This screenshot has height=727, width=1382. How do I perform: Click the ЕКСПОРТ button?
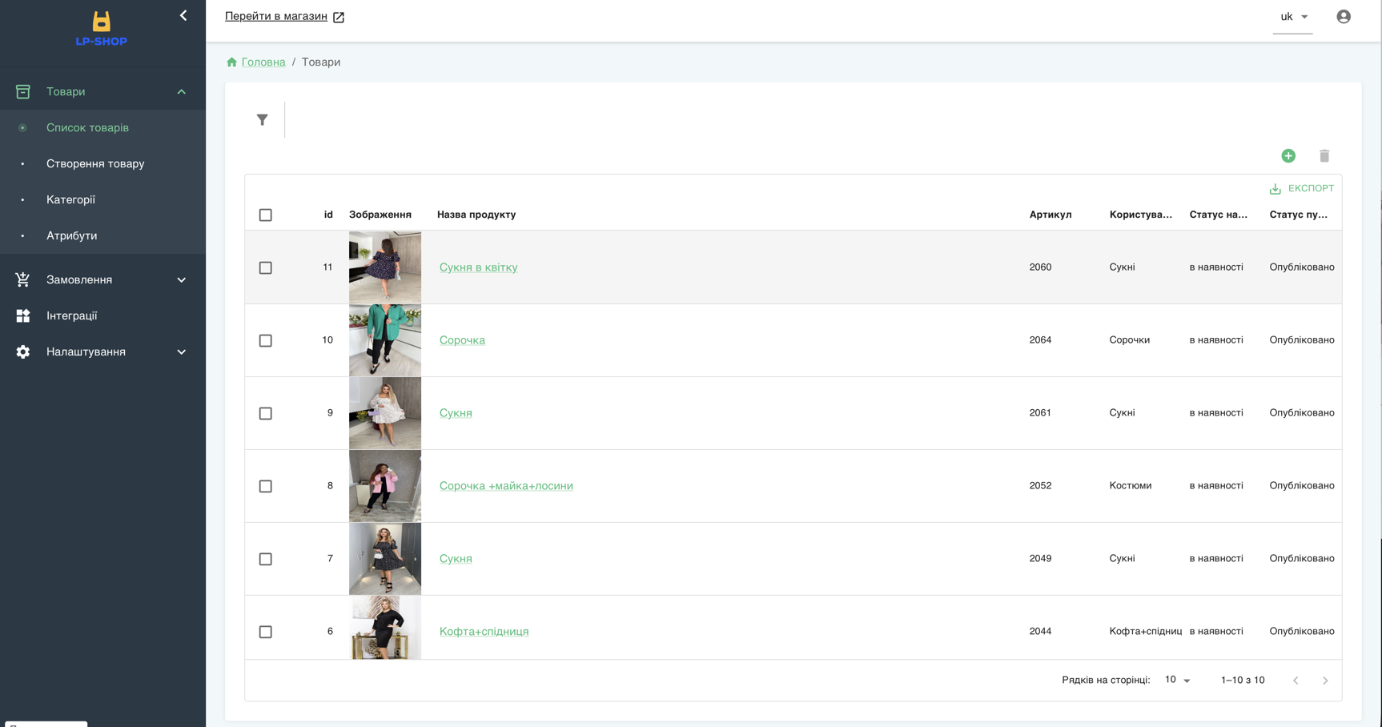1301,189
